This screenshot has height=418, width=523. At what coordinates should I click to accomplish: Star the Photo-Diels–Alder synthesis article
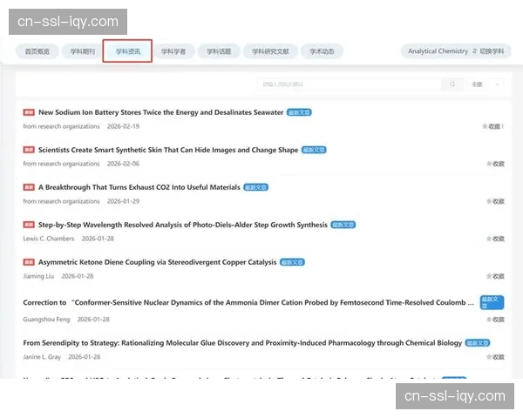(494, 239)
